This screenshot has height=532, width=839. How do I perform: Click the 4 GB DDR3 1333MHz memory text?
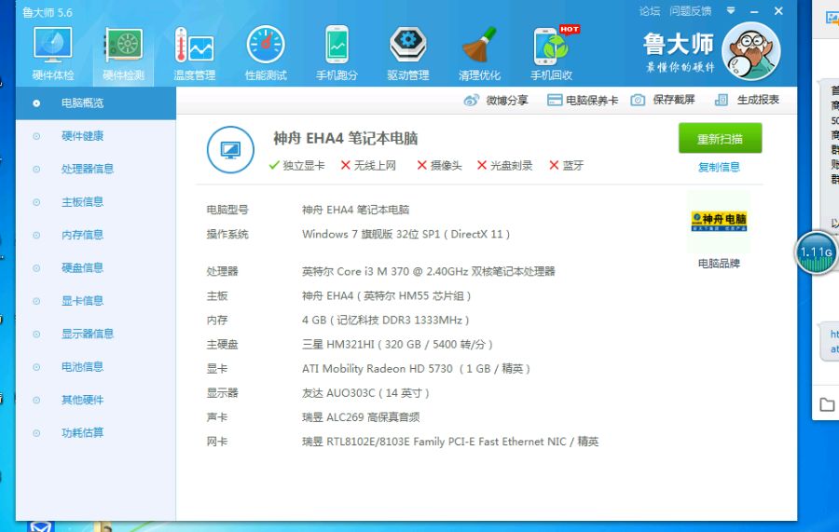(x=385, y=321)
